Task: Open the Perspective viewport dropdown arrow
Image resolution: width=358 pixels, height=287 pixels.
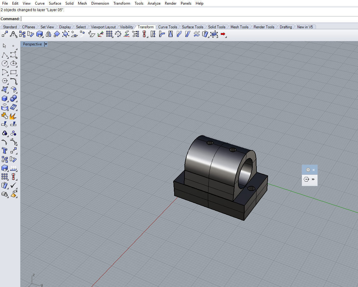Action: pos(46,44)
